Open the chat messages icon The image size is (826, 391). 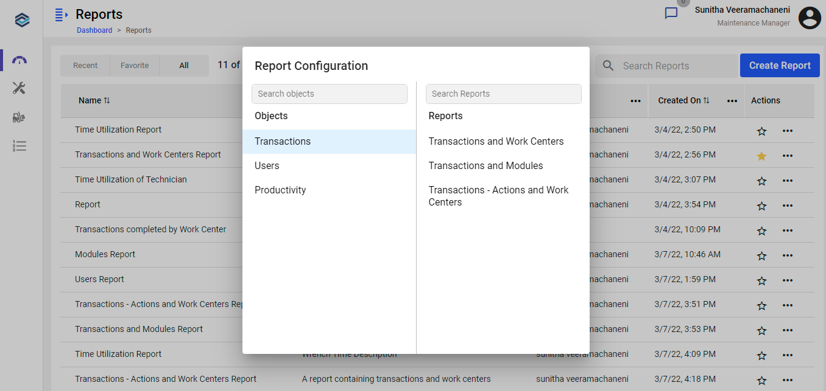pos(671,13)
